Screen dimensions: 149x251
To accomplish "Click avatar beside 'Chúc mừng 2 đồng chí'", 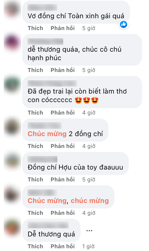I will [12, 127].
